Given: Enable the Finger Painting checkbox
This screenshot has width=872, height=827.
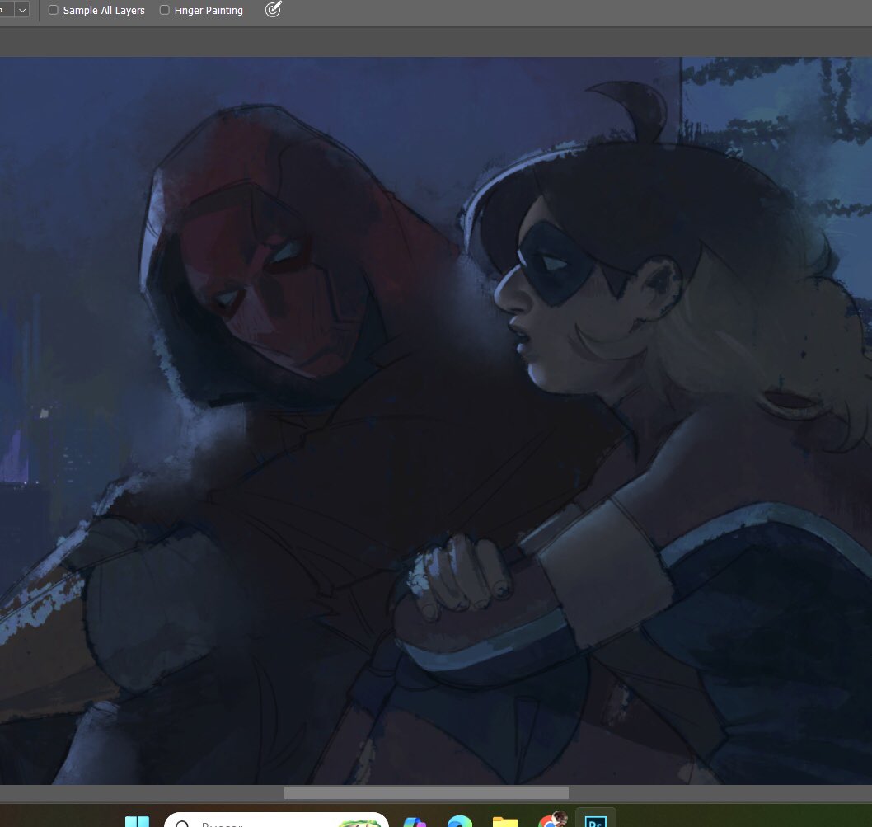Looking at the screenshot, I should tap(165, 10).
